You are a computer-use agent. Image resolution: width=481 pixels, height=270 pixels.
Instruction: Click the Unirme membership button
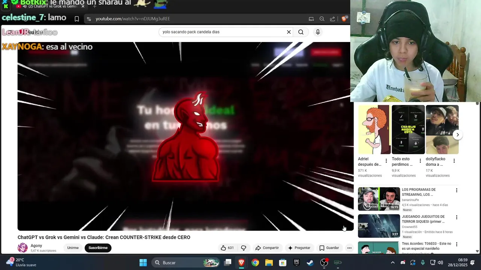click(x=73, y=248)
